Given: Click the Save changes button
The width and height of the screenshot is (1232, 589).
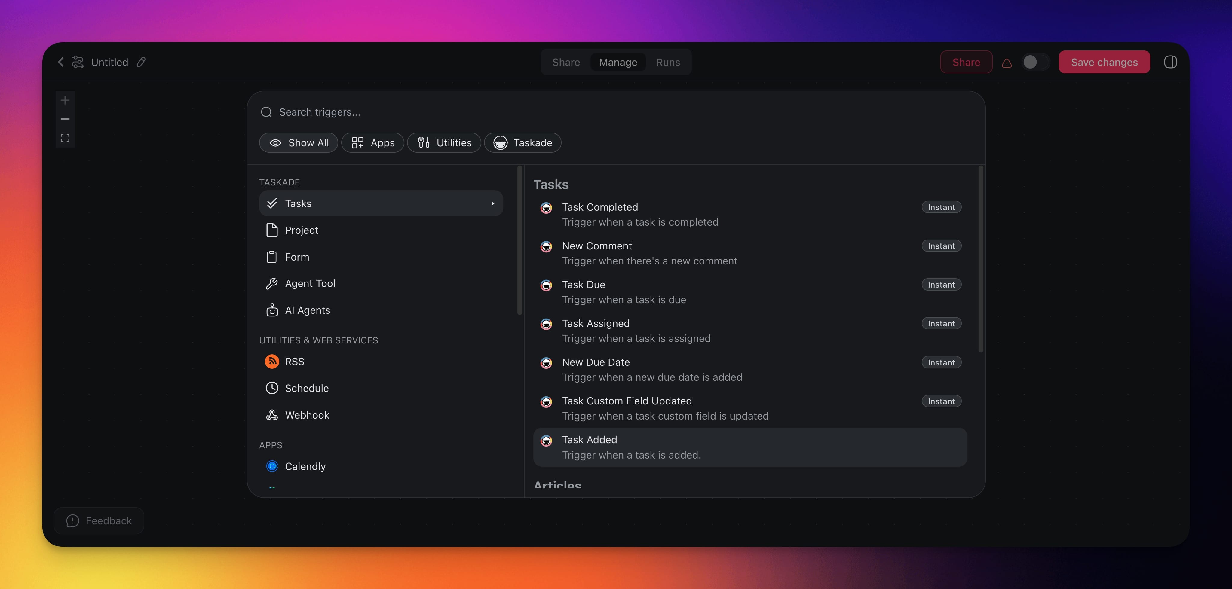Looking at the screenshot, I should [1104, 62].
